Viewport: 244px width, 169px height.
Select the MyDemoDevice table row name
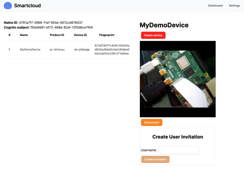pos(30,49)
